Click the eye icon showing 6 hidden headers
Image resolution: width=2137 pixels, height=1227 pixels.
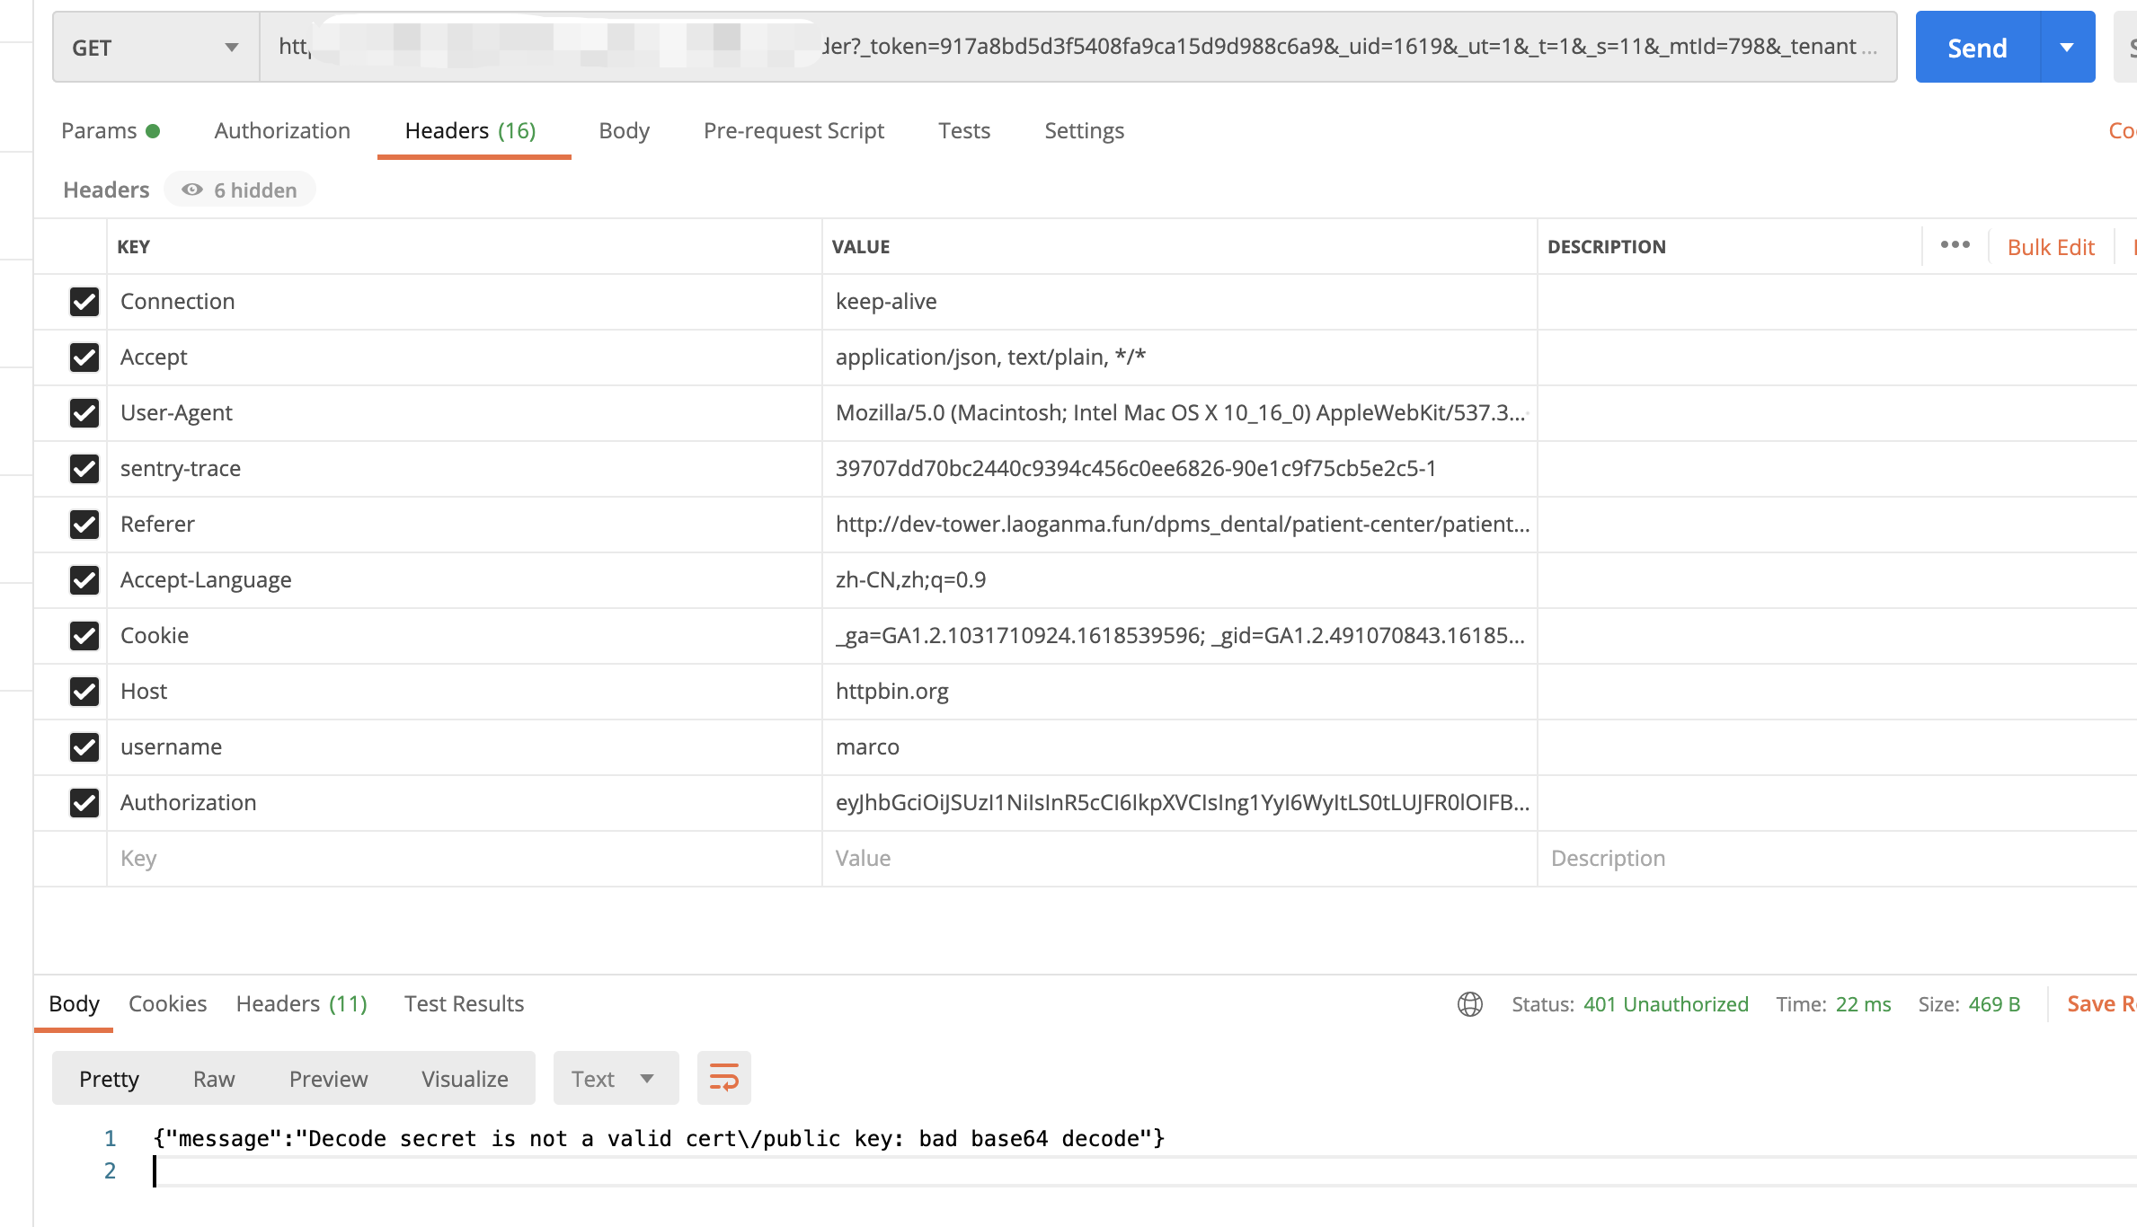(x=191, y=190)
